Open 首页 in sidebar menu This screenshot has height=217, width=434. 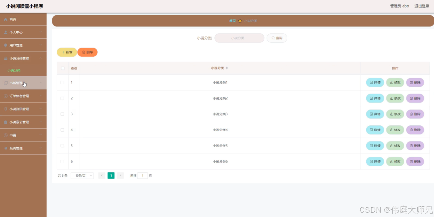23,19
